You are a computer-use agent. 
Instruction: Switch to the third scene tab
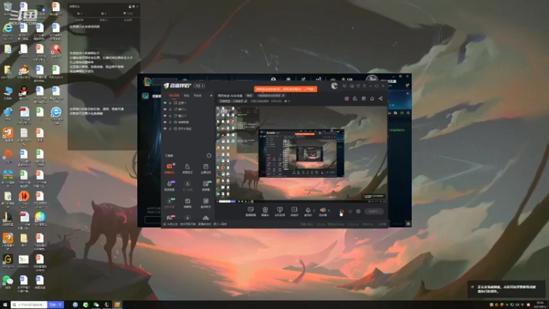pos(198,95)
